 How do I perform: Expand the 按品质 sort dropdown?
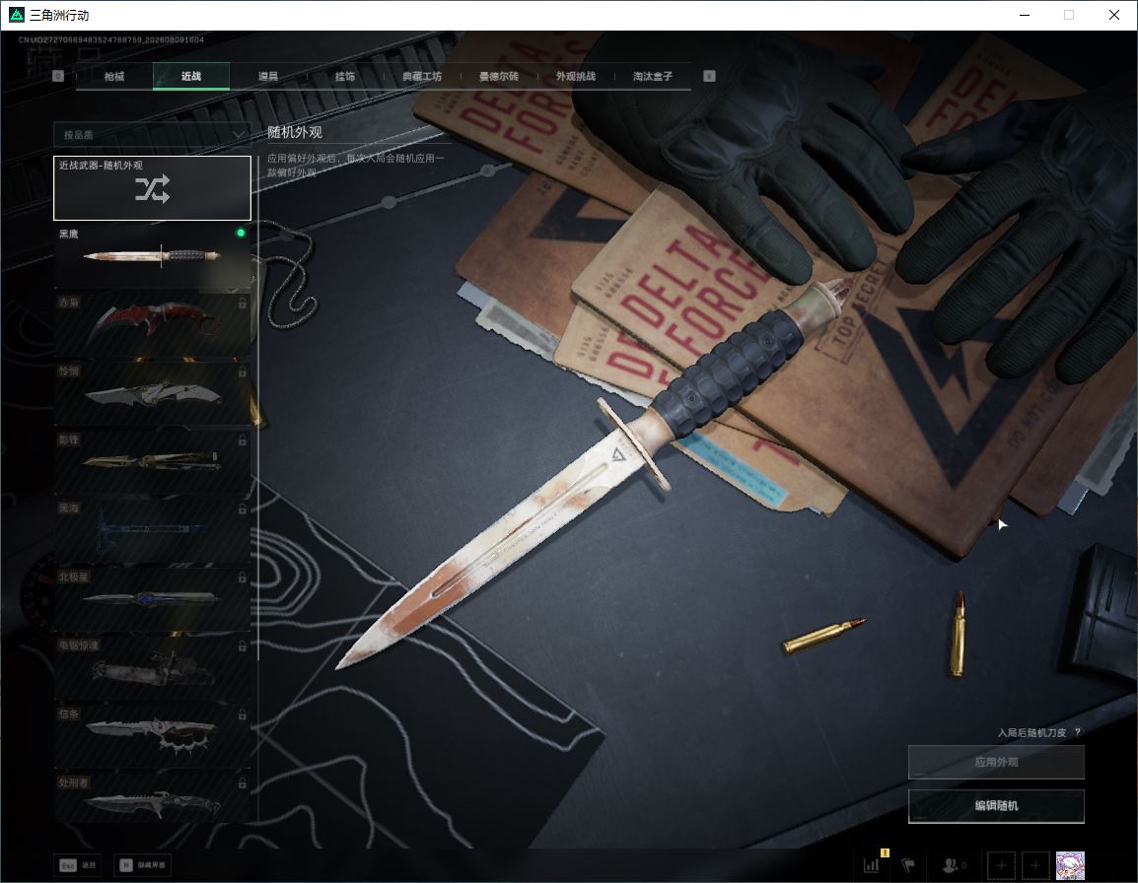pyautogui.click(x=152, y=135)
